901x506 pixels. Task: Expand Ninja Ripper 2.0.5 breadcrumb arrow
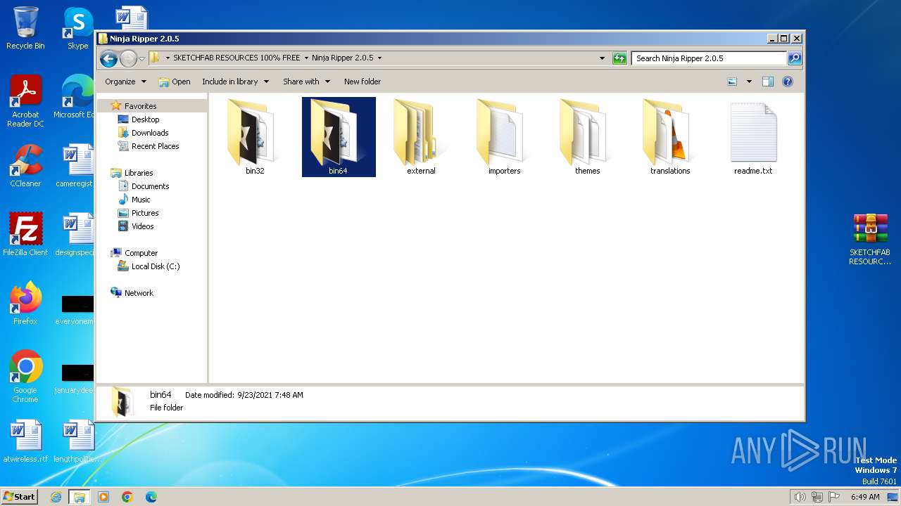(380, 58)
